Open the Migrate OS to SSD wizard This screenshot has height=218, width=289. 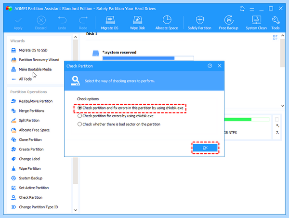(33, 50)
